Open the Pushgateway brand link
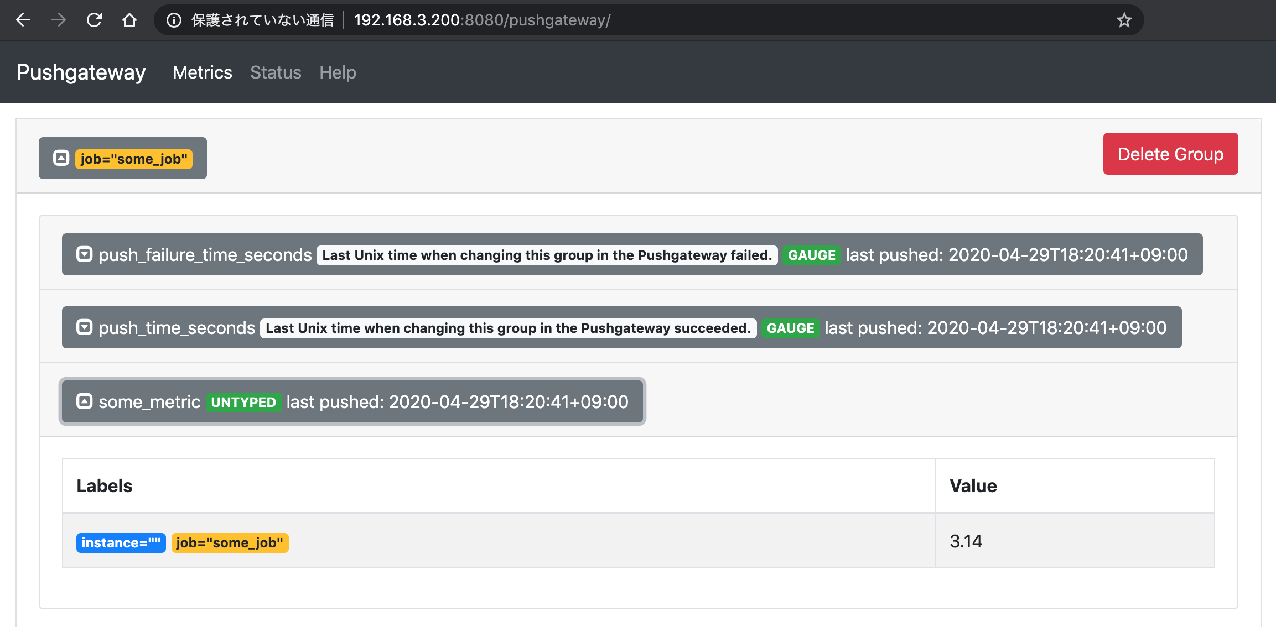Viewport: 1276px width, 627px height. coord(81,72)
